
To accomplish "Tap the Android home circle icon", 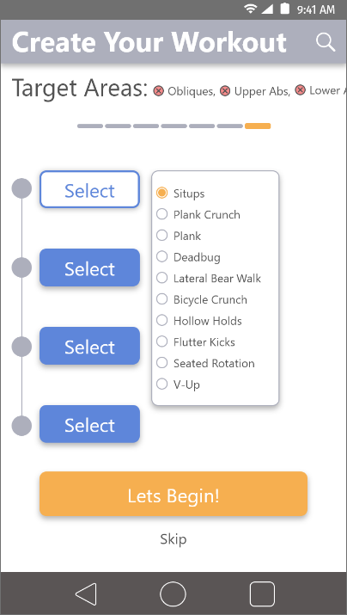I will tap(173, 593).
